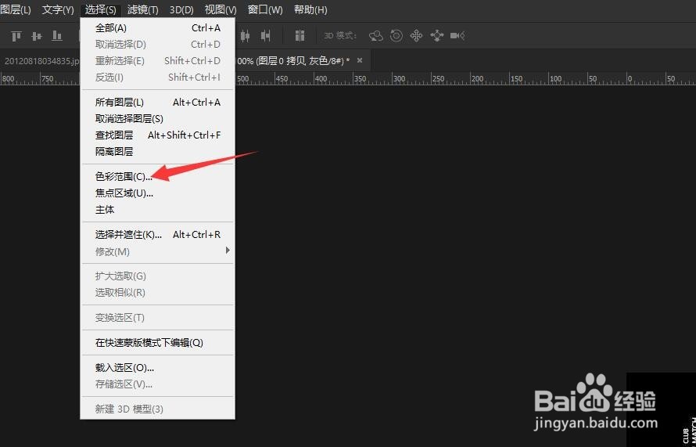Screen dimensions: 696x447
Task: Choose 主体 to select subject
Action: pos(157,209)
